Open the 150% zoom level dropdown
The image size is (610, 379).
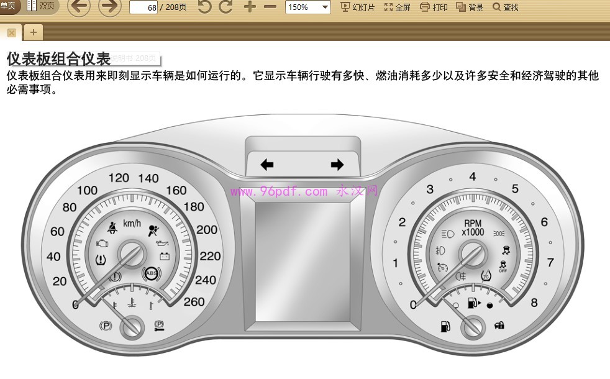pos(307,7)
